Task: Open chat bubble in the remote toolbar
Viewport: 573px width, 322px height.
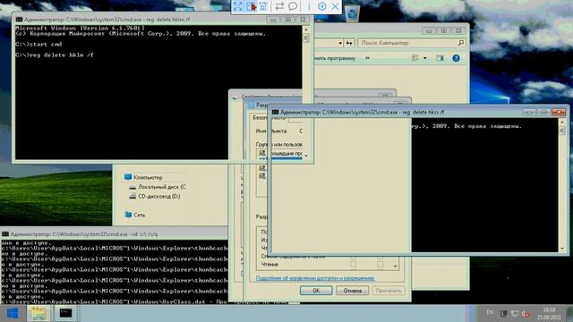Action: [293, 6]
